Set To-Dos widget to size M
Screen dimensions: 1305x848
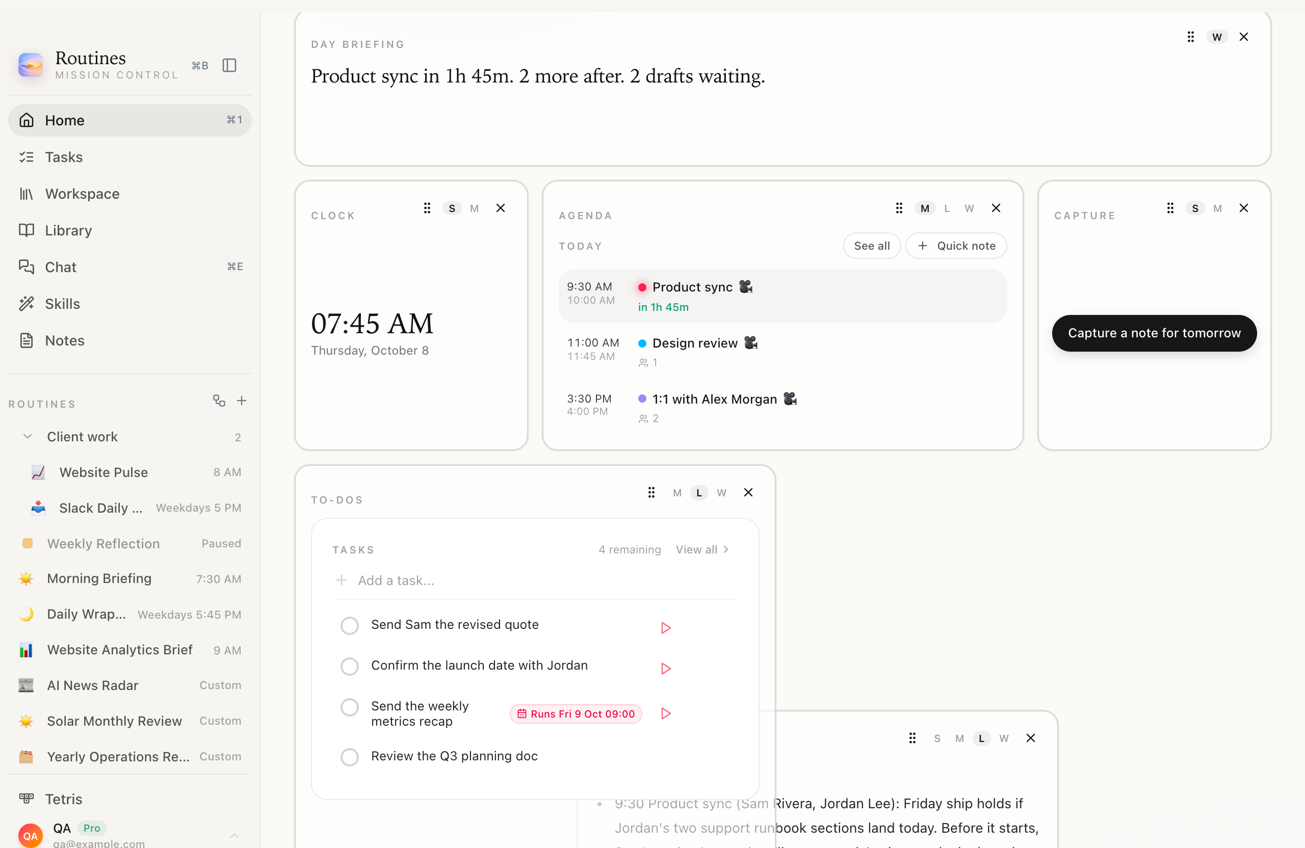(x=677, y=493)
